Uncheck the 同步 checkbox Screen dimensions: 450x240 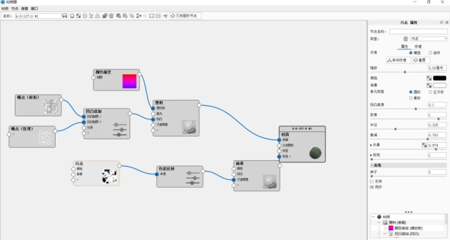click(x=372, y=187)
